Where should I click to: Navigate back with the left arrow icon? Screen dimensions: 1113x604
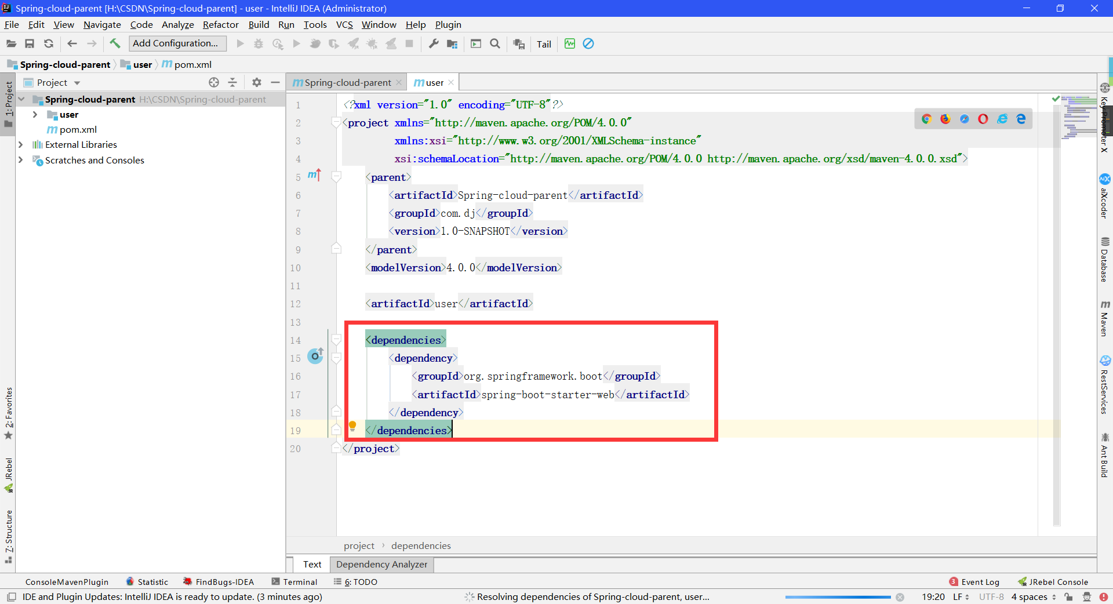tap(72, 43)
